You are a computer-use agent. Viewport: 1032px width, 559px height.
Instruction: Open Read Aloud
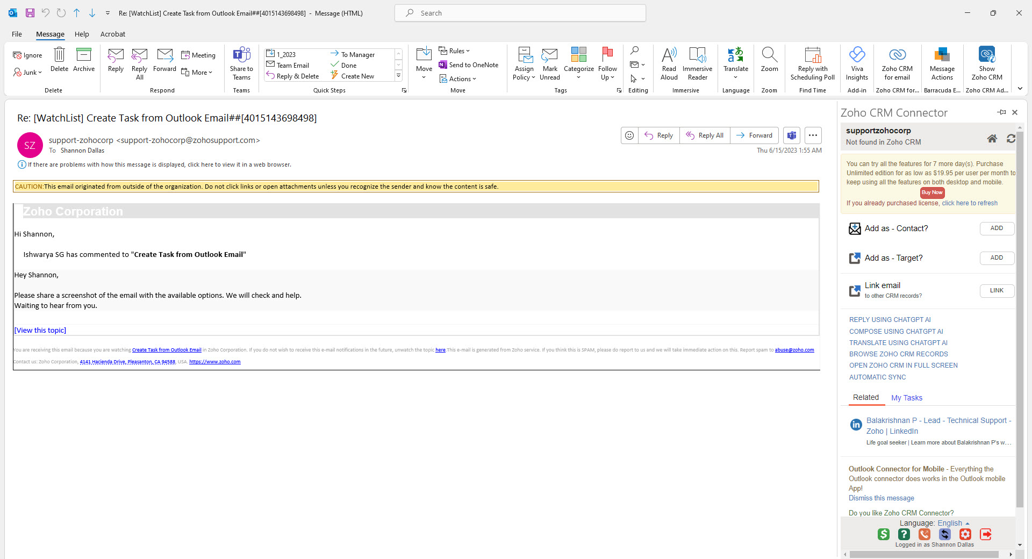pyautogui.click(x=669, y=64)
